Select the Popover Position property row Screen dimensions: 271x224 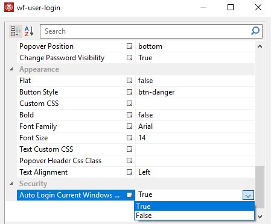(x=136, y=46)
